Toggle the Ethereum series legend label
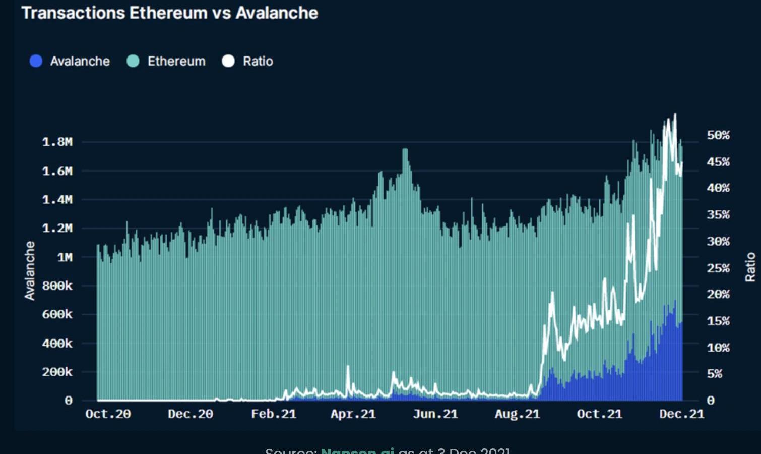 point(176,61)
